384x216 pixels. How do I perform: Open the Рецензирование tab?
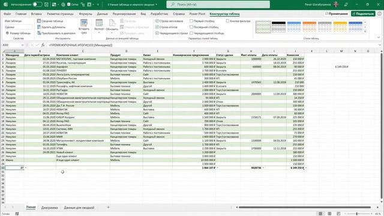click(124, 14)
